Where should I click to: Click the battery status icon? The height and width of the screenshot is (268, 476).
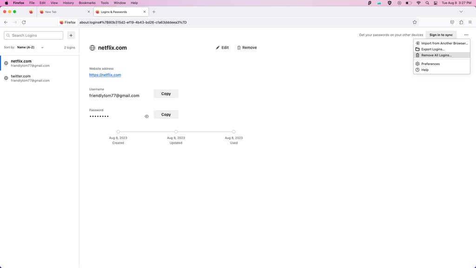pos(409,3)
